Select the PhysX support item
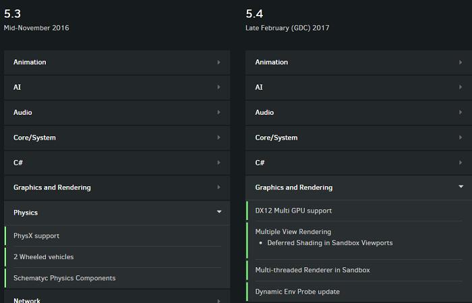The image size is (472, 303). (117, 236)
